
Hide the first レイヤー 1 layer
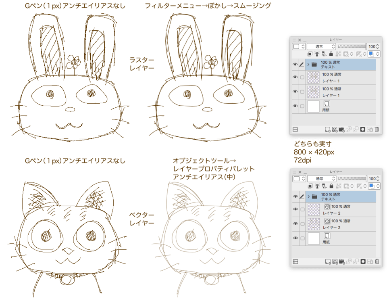point(295,77)
